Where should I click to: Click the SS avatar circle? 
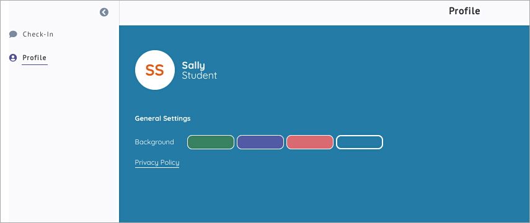tap(155, 70)
